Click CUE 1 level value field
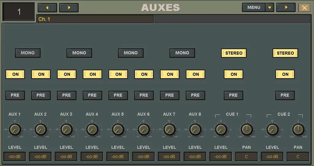Image resolution: width=314 pixels, height=166 pixels. pos(220,156)
